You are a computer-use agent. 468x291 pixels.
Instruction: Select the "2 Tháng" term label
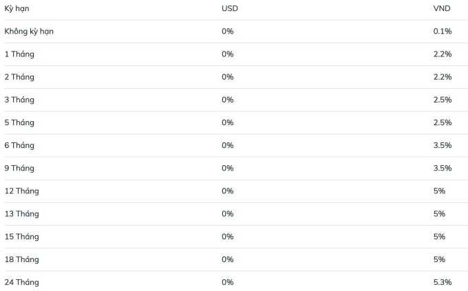pyautogui.click(x=19, y=77)
